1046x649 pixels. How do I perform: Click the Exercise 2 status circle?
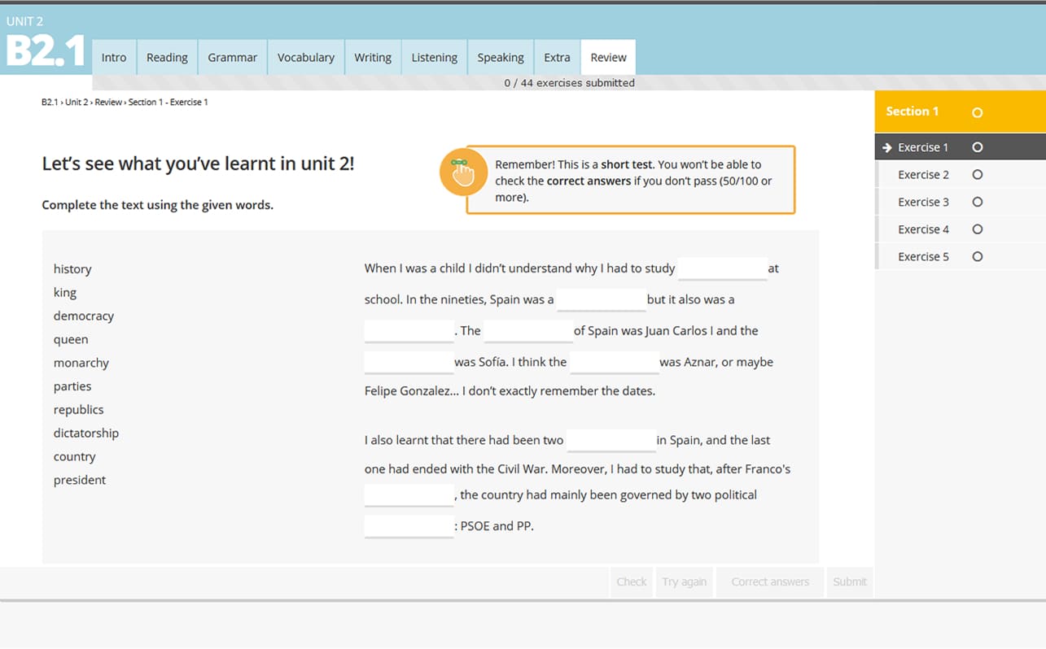pos(978,175)
